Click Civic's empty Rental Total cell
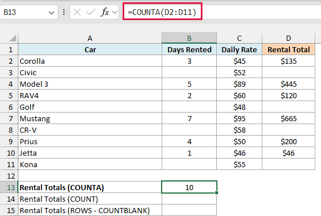 [x=288, y=72]
